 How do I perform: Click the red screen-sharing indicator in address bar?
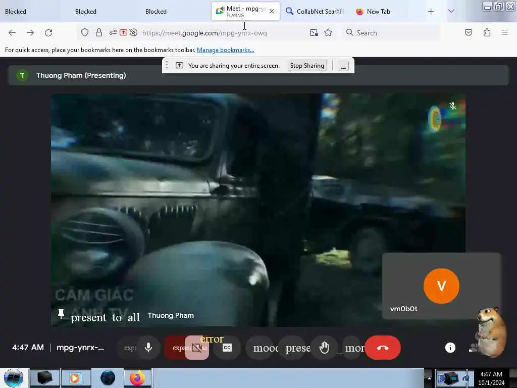pyautogui.click(x=123, y=32)
